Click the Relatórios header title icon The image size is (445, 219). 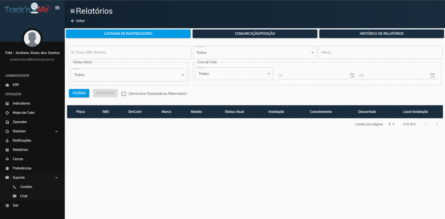click(x=73, y=11)
